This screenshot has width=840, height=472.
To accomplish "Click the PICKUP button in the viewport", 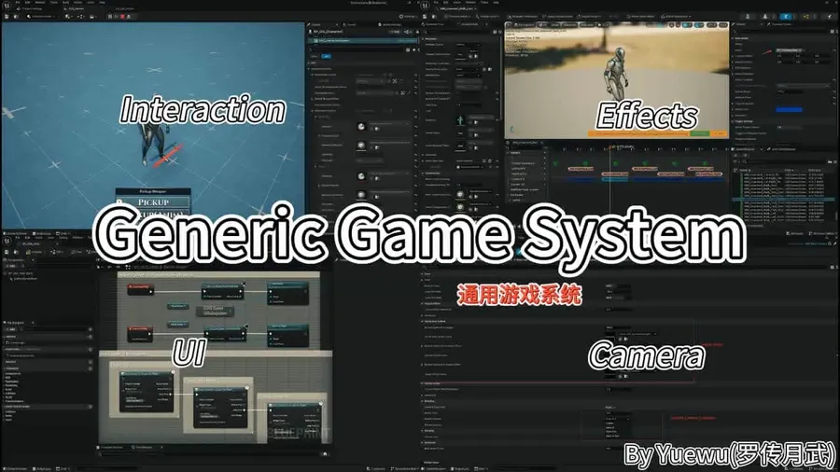I will point(154,202).
